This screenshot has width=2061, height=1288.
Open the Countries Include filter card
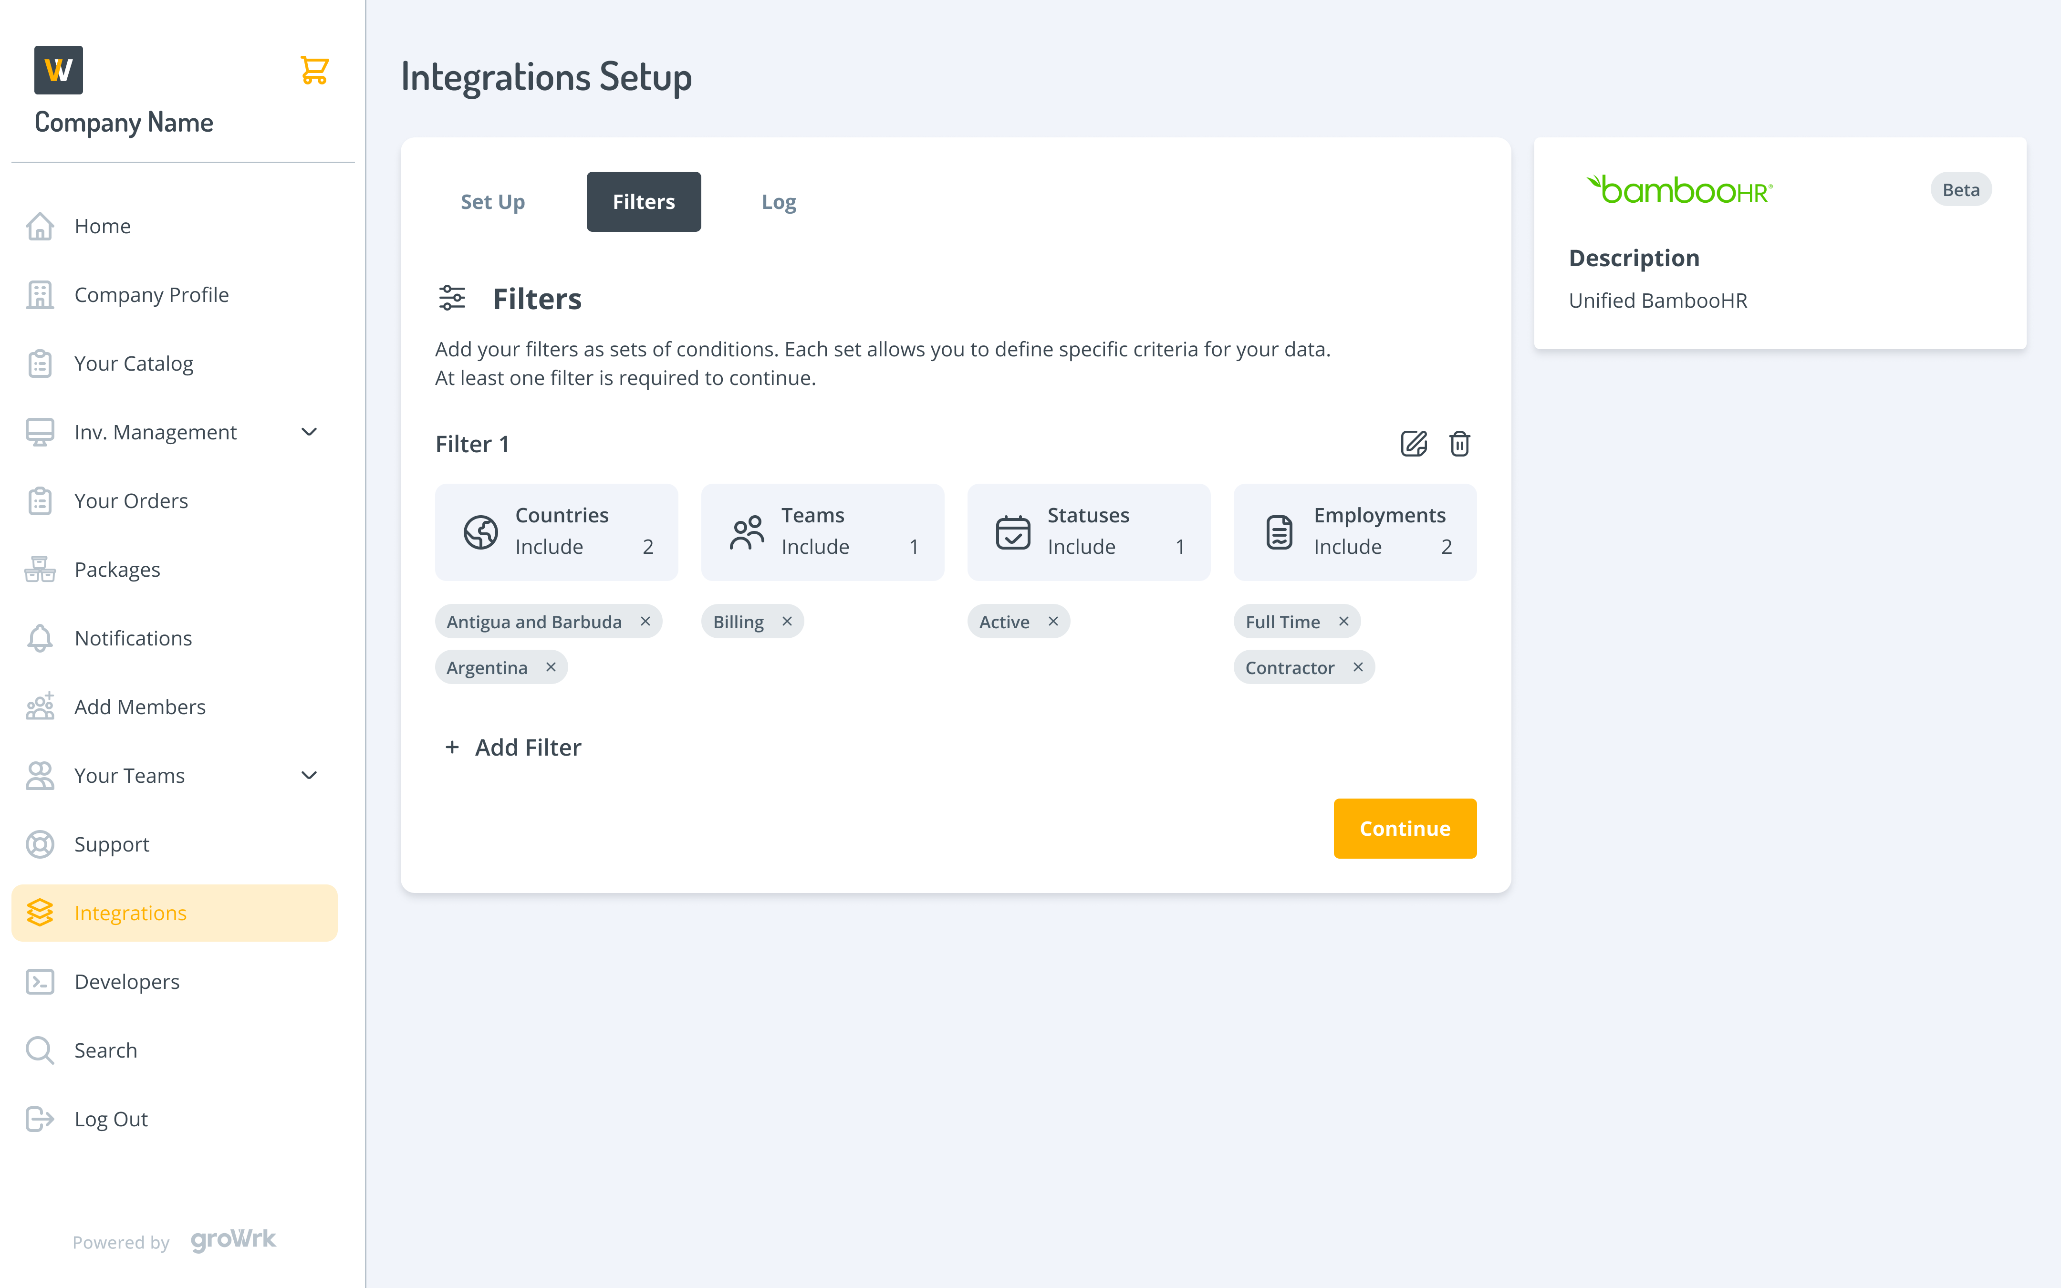[556, 531]
